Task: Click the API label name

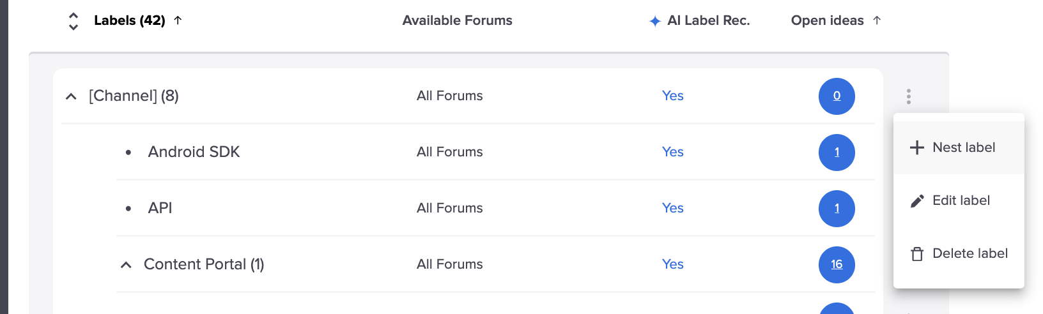Action: click(160, 208)
